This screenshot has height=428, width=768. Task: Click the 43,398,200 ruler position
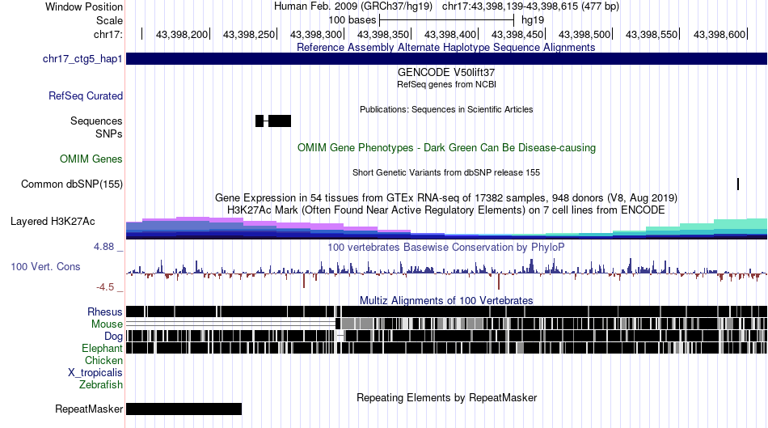[x=182, y=34]
